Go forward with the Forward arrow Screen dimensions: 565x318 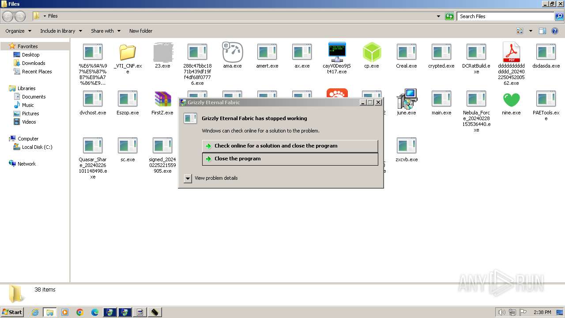click(x=20, y=16)
